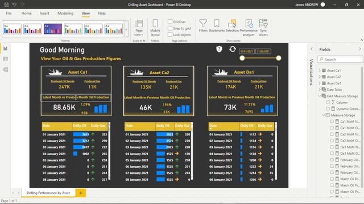The height and width of the screenshot is (204, 364).
Task: Collapse the DAX Measure Storage table
Action: (x=320, y=96)
